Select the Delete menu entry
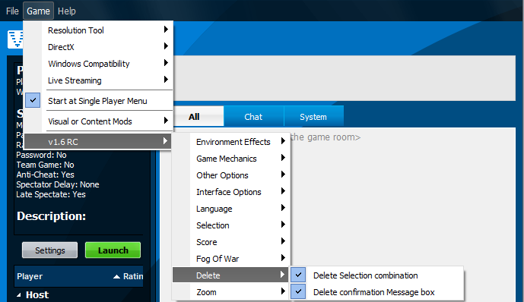The width and height of the screenshot is (524, 302). [x=230, y=275]
